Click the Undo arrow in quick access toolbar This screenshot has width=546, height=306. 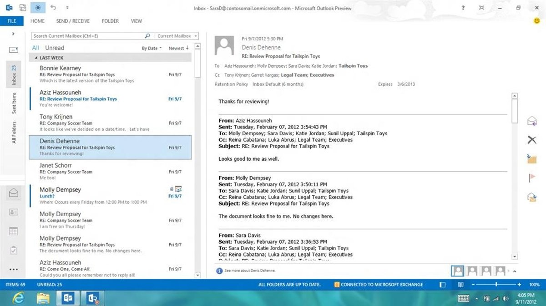[53, 8]
